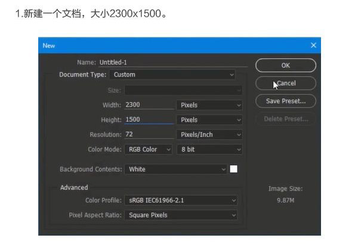Viewport: 358px width, 247px height.
Task: Click the Image Size 9.87M value
Action: [285, 200]
